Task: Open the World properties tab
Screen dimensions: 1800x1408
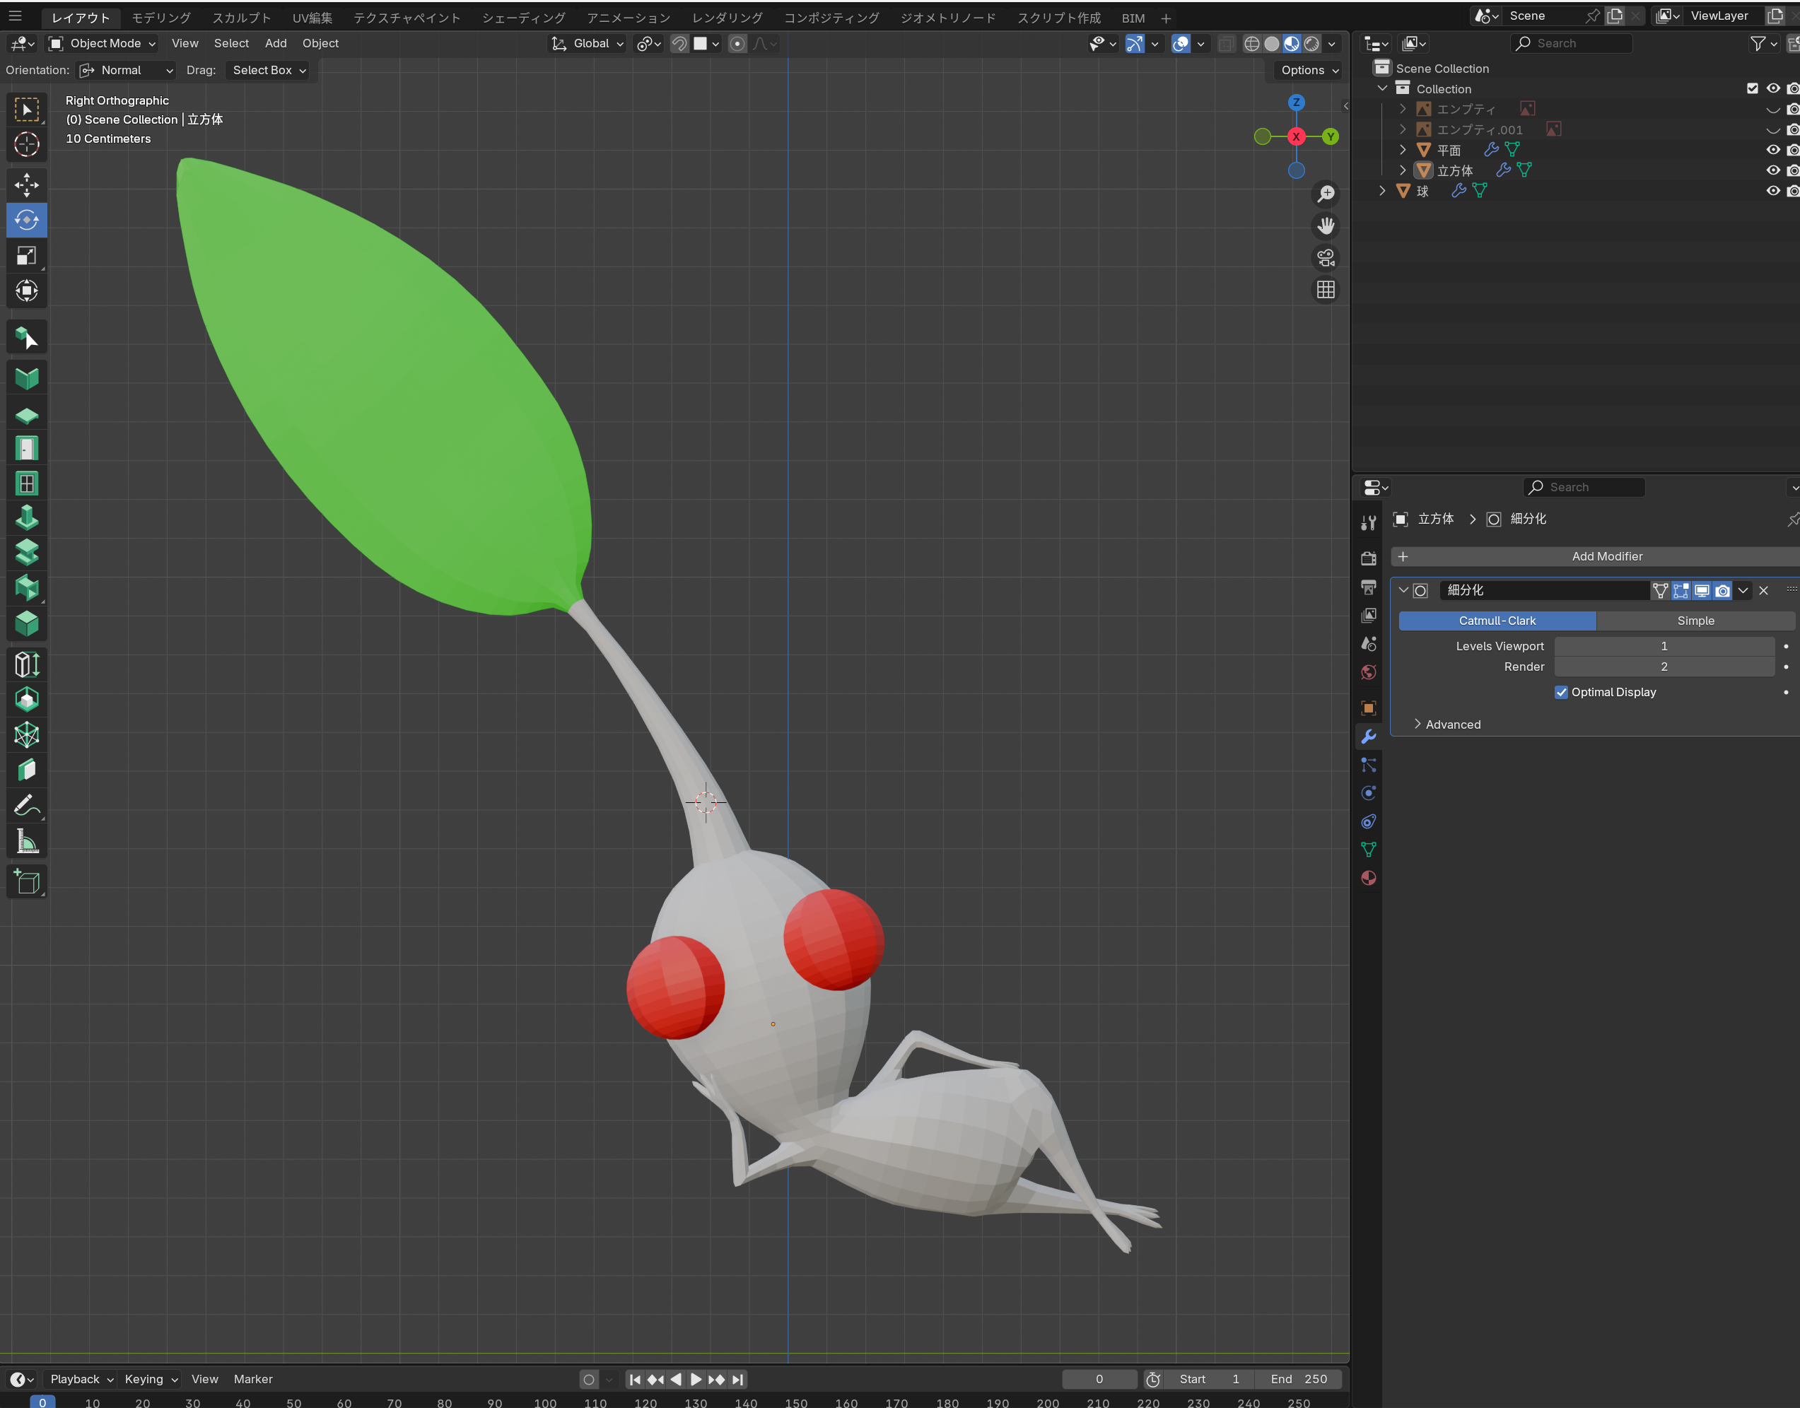Action: tap(1369, 673)
